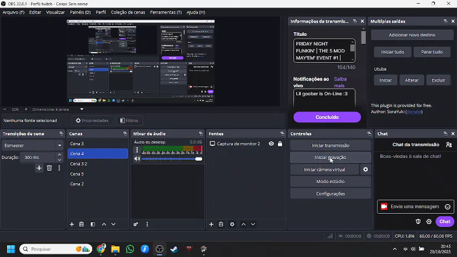Zoom out preview with minus icon

tap(5, 109)
